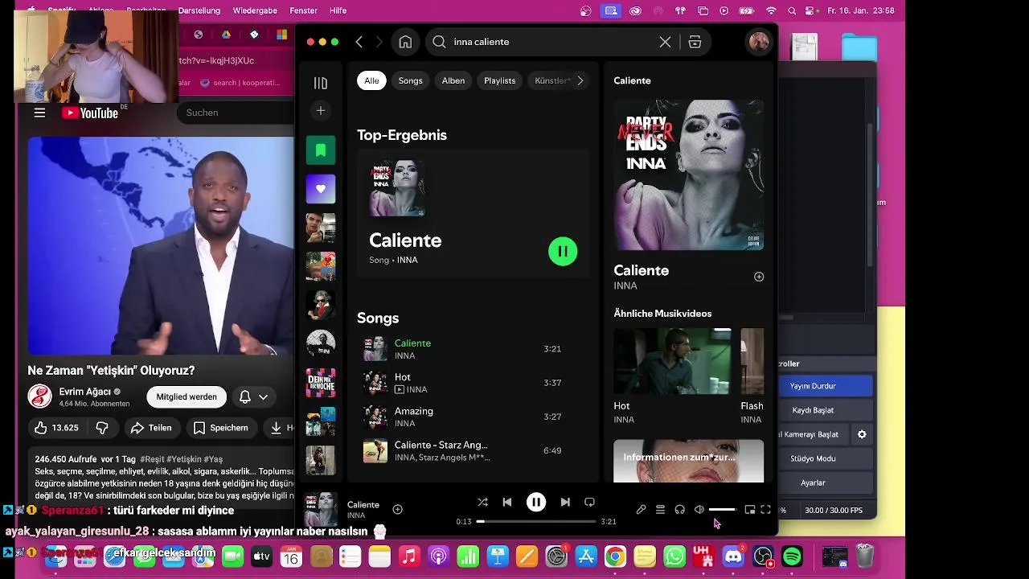Open the Hot music video thumbnail
1029x579 pixels.
click(672, 361)
